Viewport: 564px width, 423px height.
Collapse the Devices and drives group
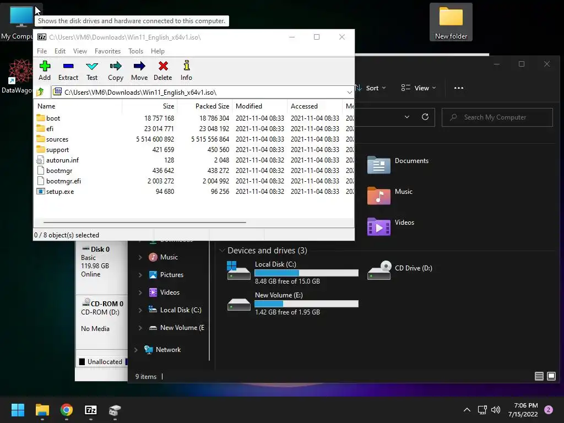(x=222, y=251)
